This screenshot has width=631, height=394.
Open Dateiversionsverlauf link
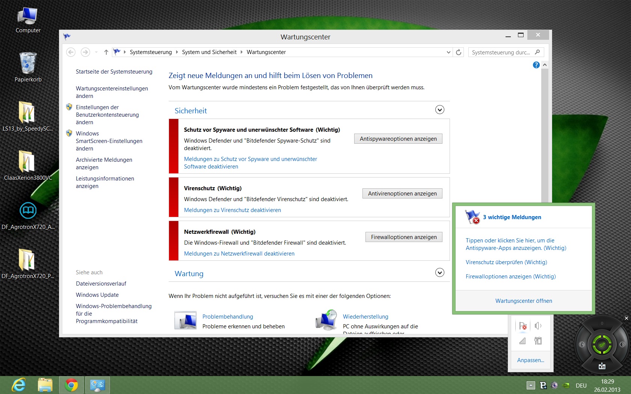[x=101, y=284]
